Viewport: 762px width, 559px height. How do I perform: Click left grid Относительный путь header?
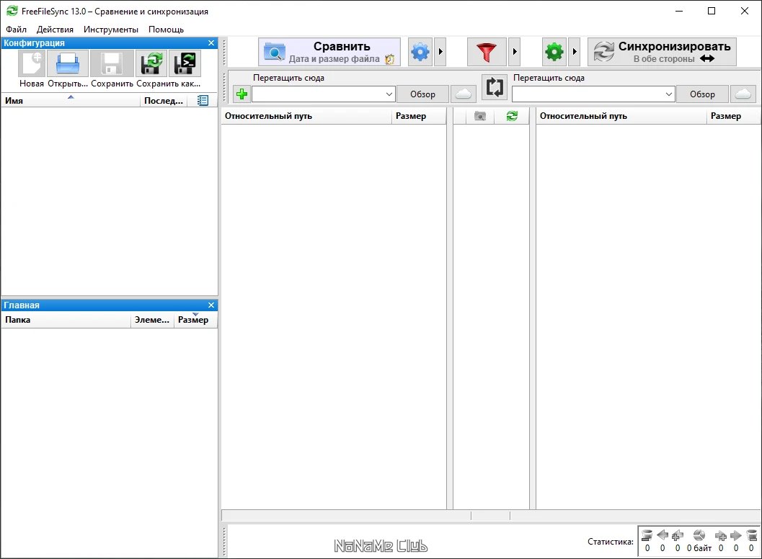pos(306,116)
